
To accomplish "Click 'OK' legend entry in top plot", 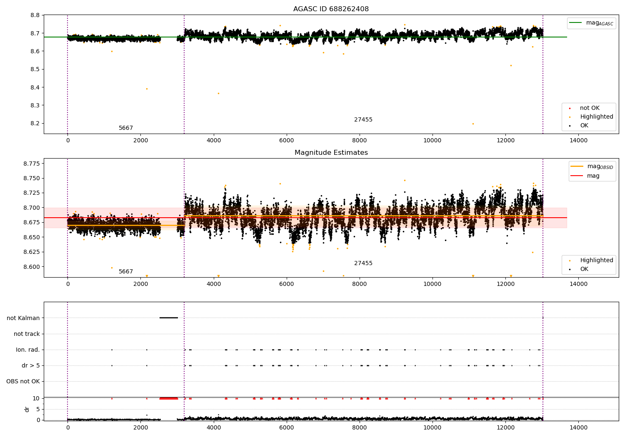I will [579, 126].
